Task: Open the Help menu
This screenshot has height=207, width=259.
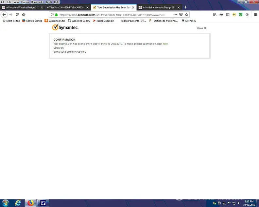Action: 56,2
